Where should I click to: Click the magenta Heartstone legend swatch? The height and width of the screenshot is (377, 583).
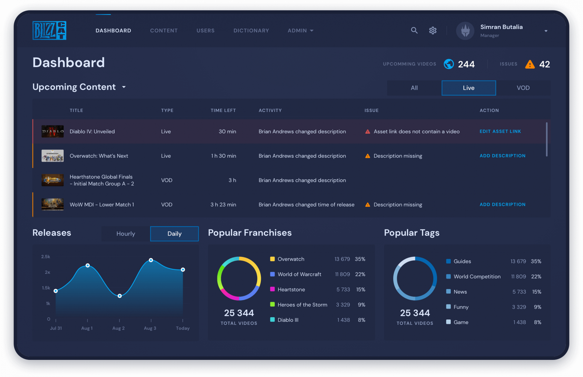tap(272, 289)
